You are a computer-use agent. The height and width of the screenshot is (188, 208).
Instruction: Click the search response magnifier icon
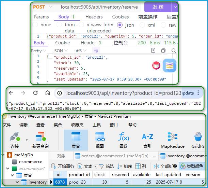click(x=174, y=50)
